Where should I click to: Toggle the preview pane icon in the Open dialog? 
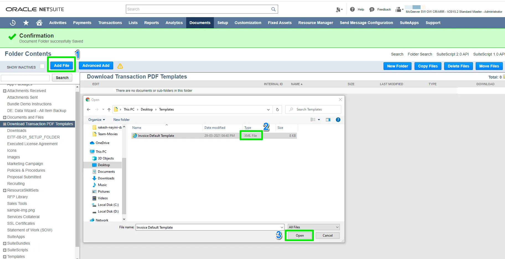click(x=328, y=120)
